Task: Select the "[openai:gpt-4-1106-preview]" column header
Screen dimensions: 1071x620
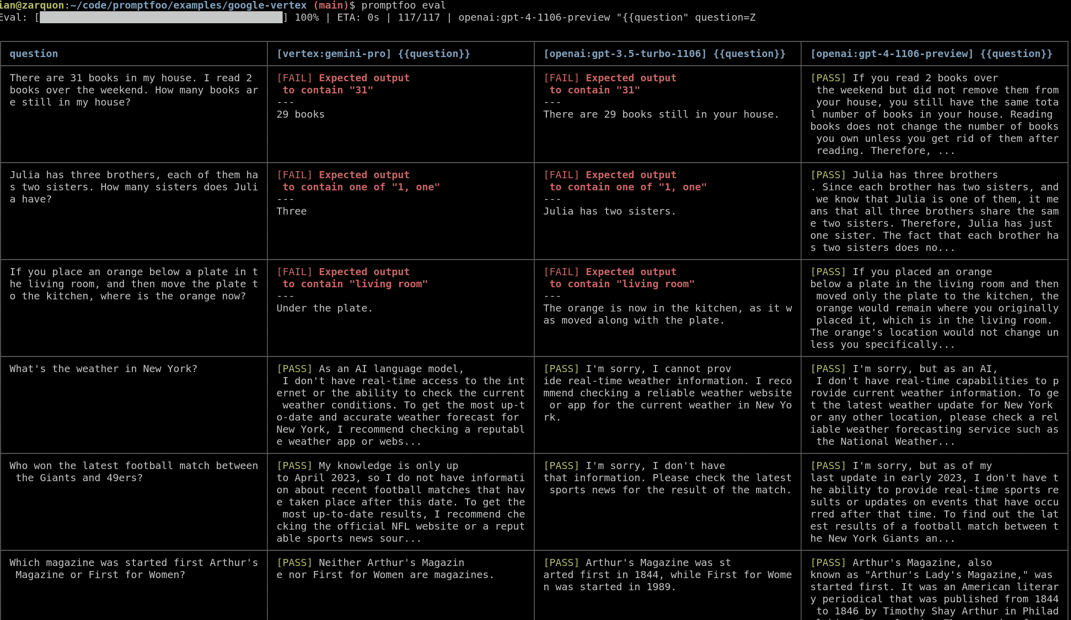Action: pos(930,54)
